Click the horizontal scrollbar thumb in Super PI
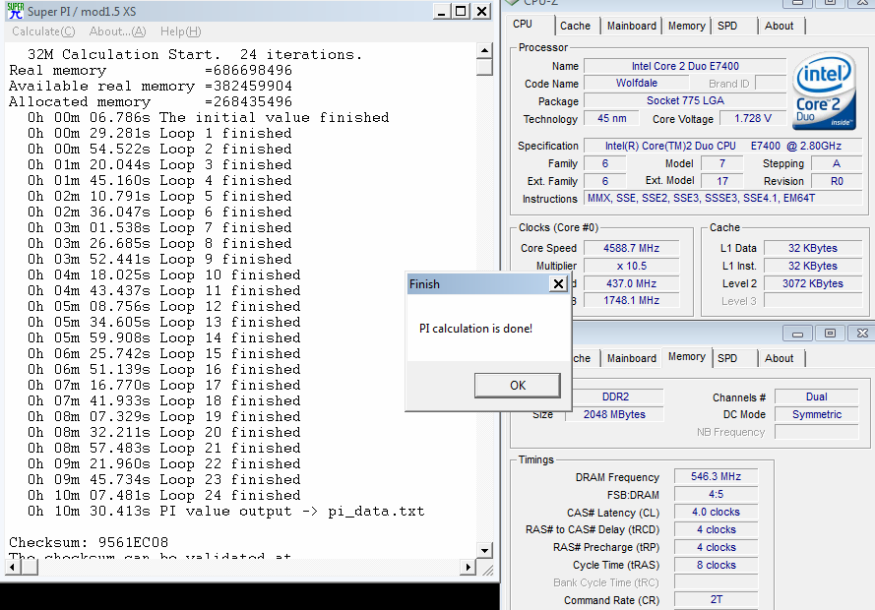This screenshot has width=875, height=610. point(30,567)
